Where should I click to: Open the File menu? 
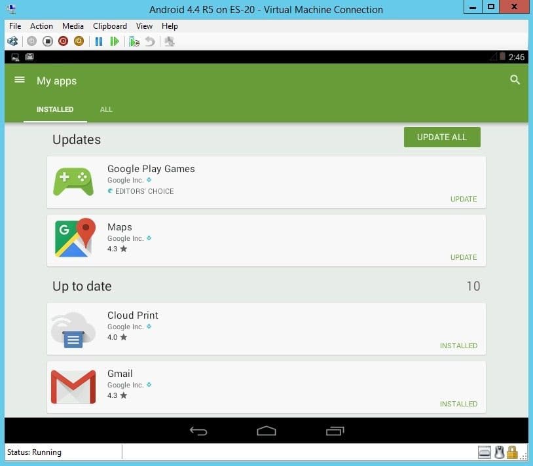point(15,26)
